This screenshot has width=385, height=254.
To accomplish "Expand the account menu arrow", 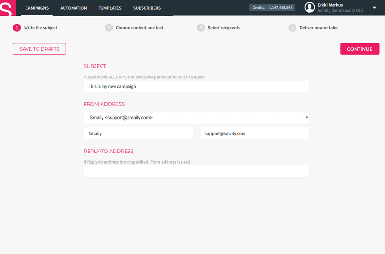I will tap(374, 8).
